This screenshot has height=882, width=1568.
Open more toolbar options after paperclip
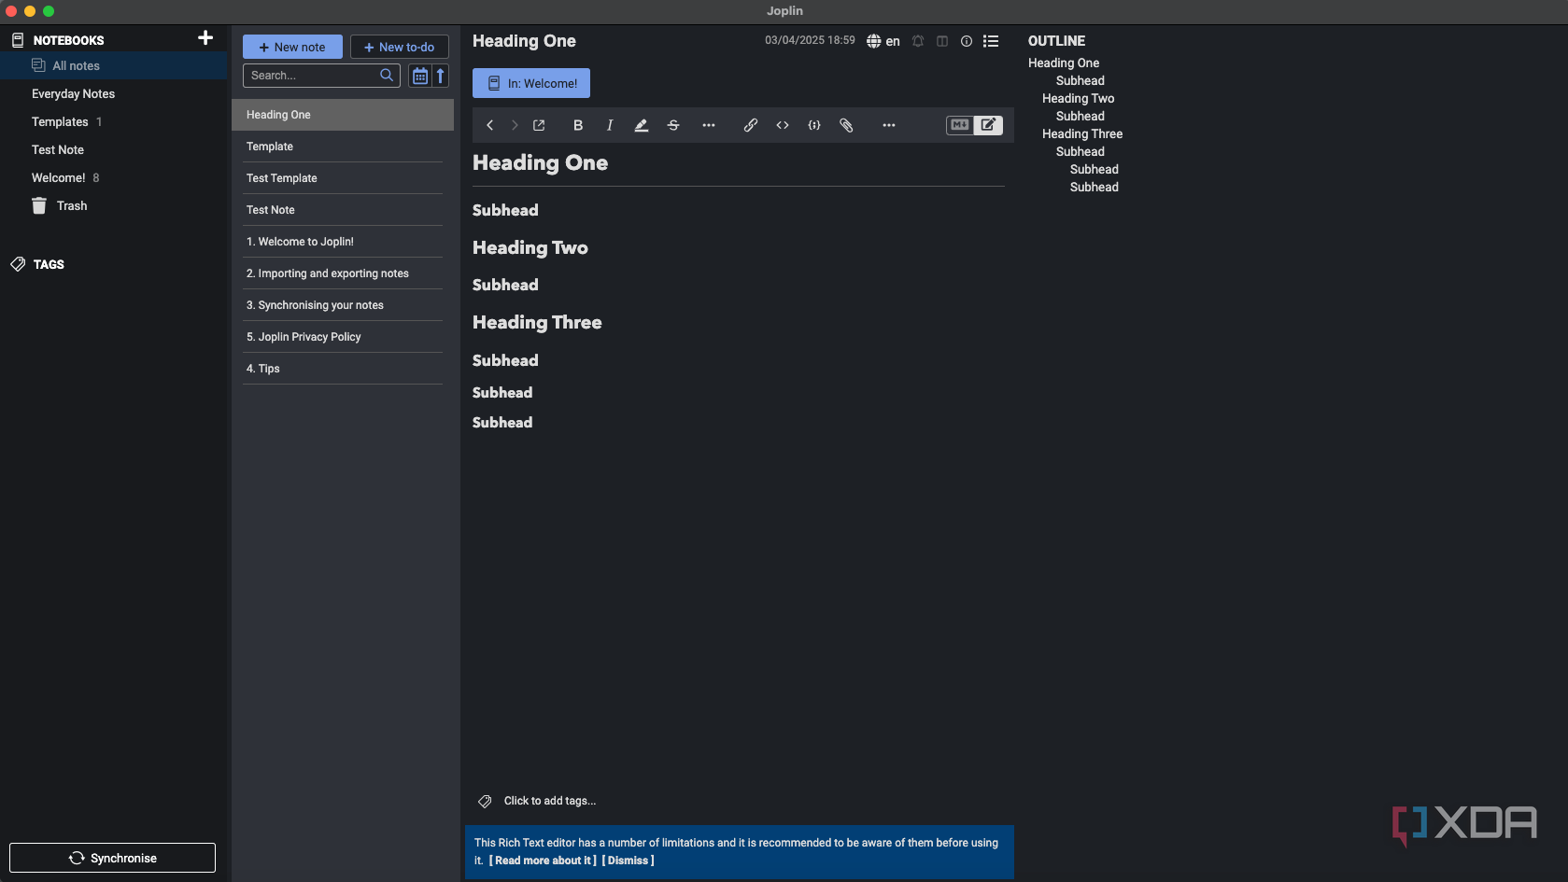point(889,125)
